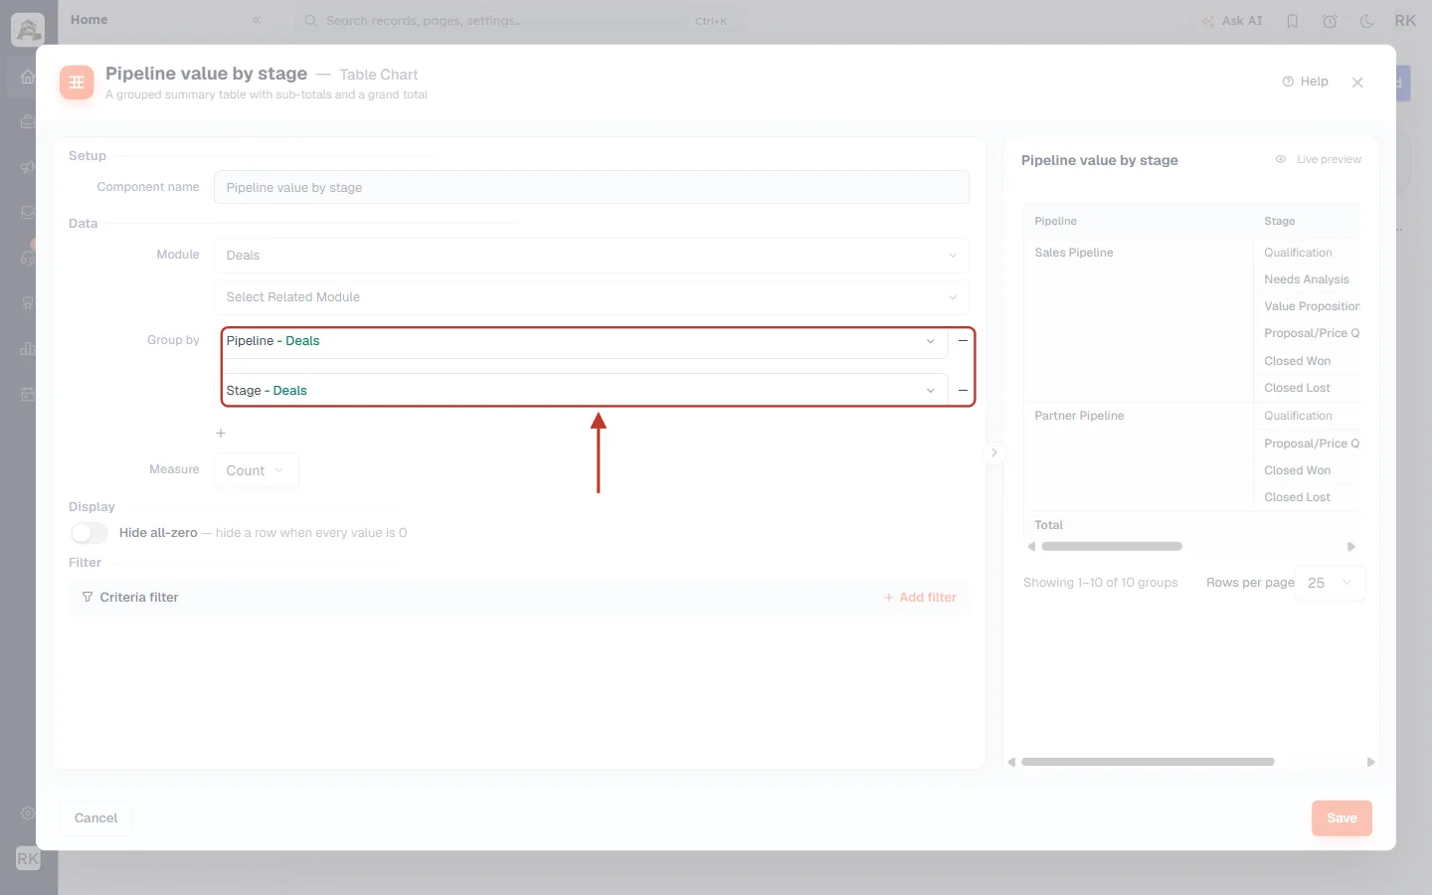Click the preview panel's bottom scrollbar
Image resolution: width=1432 pixels, height=895 pixels.
coord(1148,762)
